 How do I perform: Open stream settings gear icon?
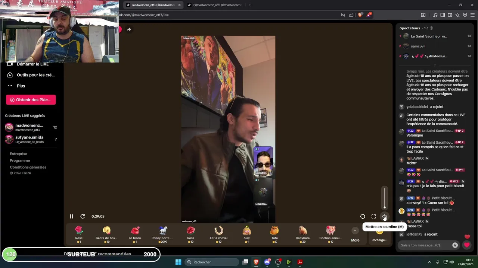[x=363, y=216]
